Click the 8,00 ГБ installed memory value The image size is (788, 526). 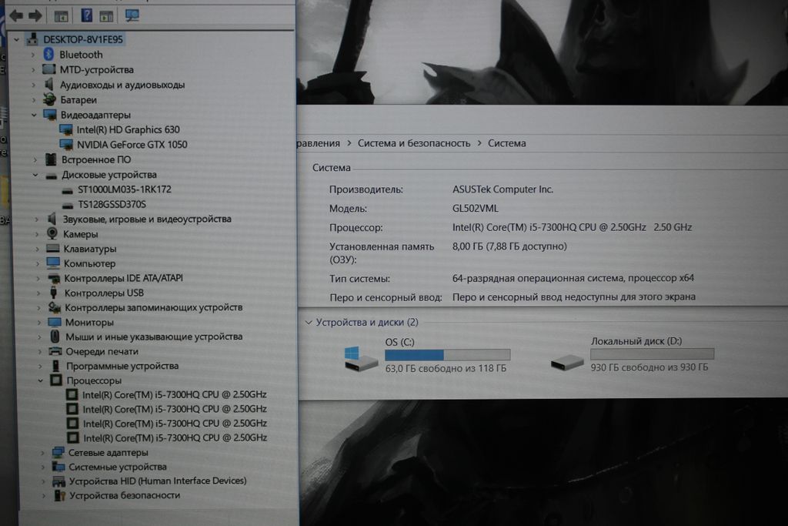pyautogui.click(x=509, y=246)
